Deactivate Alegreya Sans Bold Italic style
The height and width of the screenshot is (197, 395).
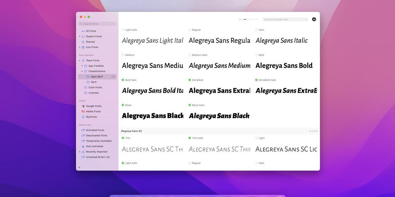click(x=123, y=80)
